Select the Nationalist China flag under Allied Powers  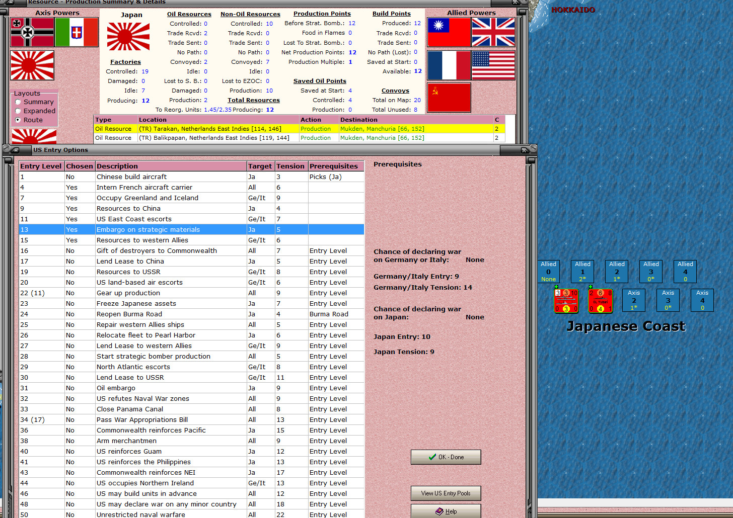click(449, 32)
